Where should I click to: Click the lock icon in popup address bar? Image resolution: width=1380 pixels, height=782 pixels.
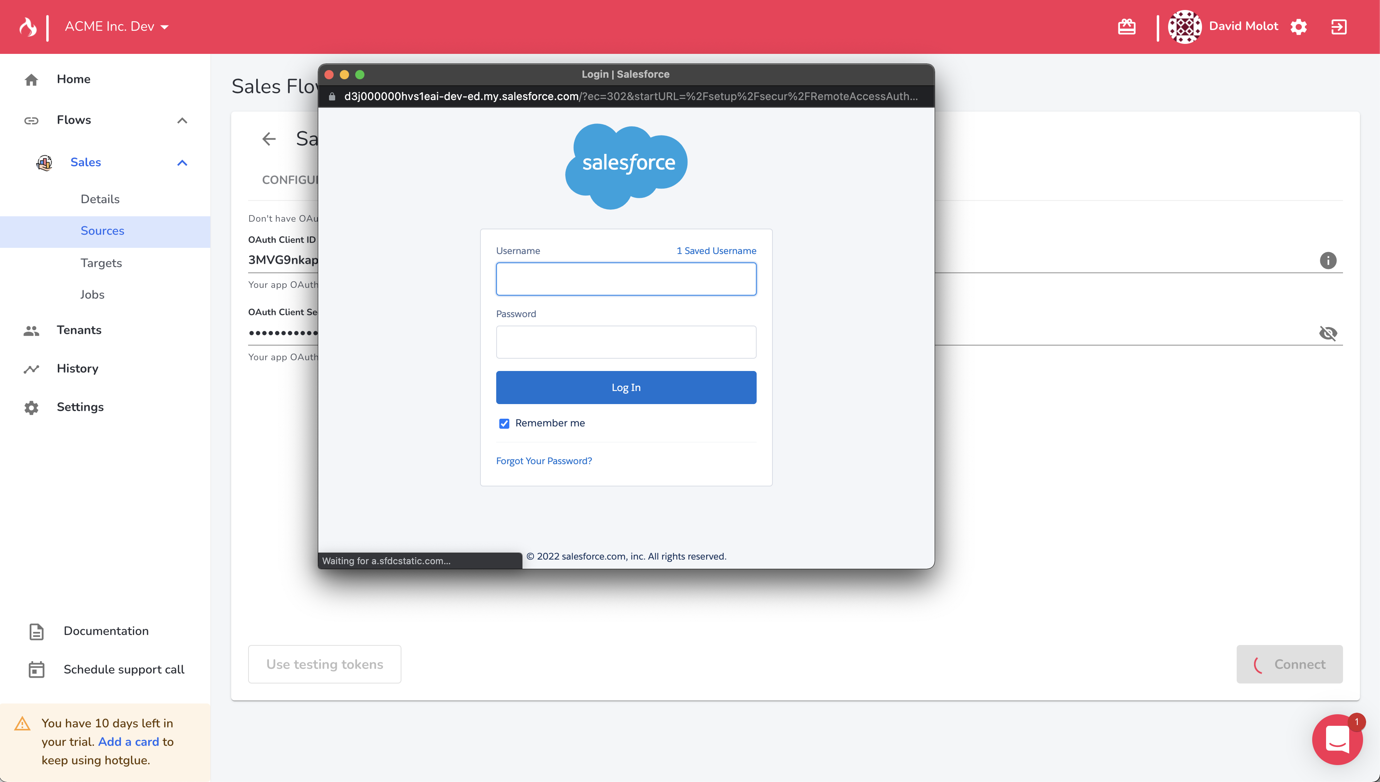click(332, 97)
